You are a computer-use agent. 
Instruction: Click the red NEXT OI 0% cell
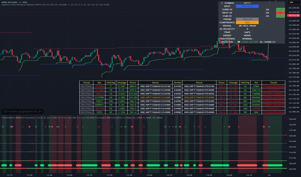(280, 13)
